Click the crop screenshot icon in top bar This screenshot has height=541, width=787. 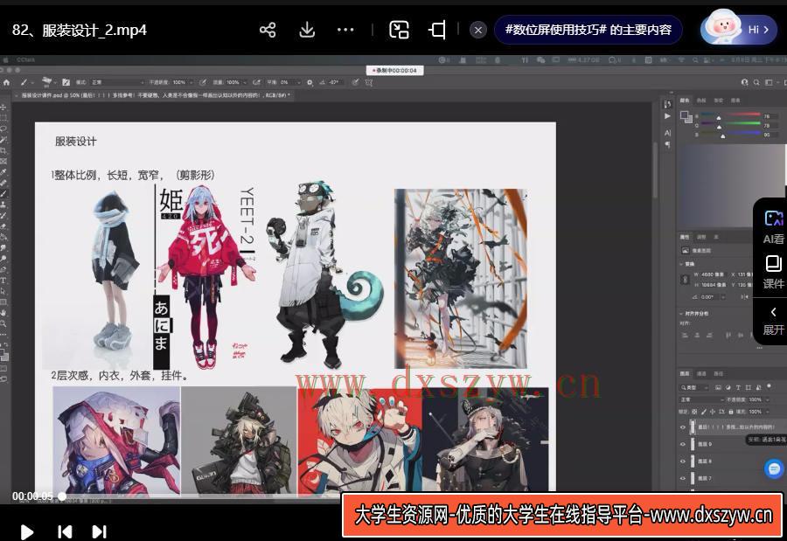(x=437, y=30)
